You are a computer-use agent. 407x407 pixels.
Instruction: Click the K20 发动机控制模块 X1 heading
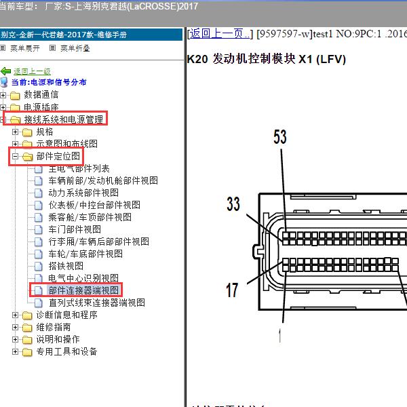[x=267, y=59]
